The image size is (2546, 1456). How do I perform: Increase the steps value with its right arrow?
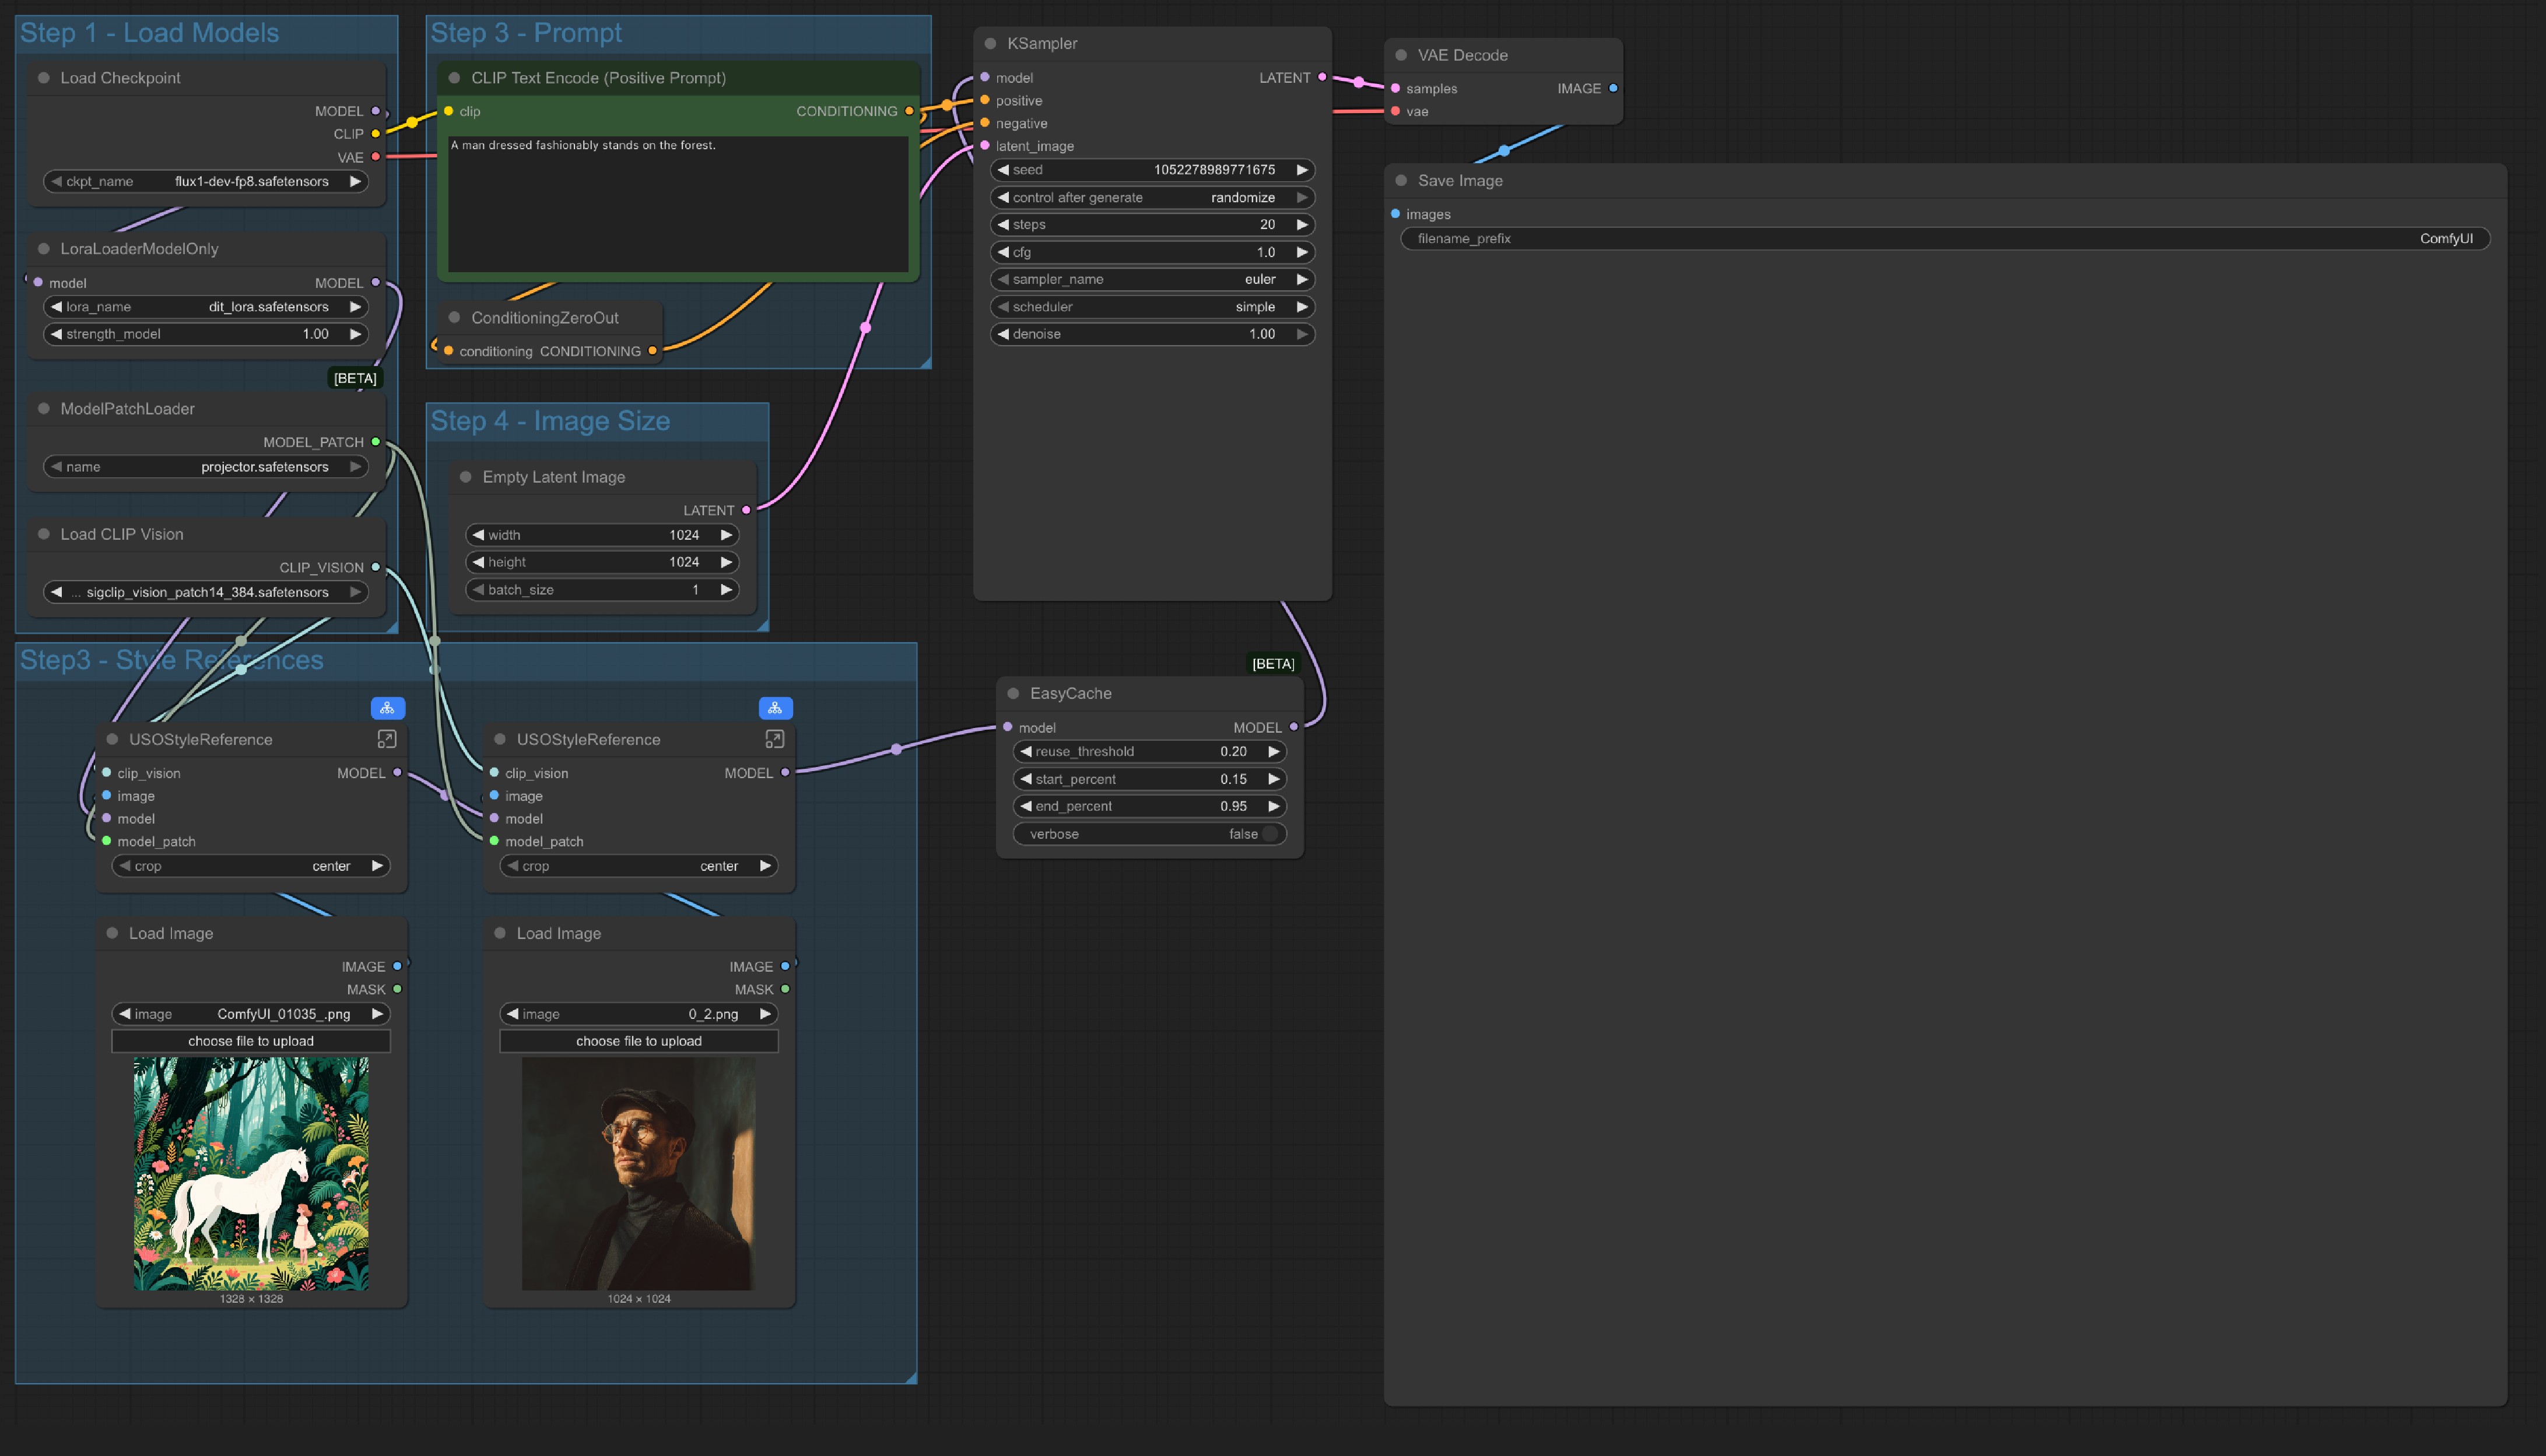coord(1302,225)
